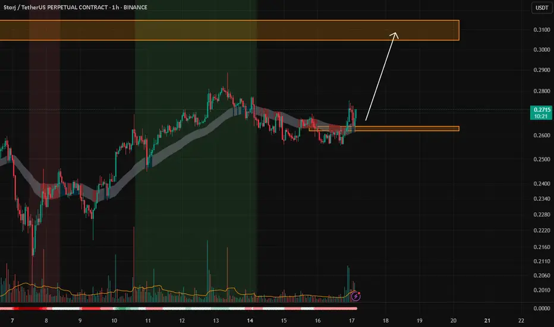Image resolution: width=554 pixels, height=327 pixels.
Task: Click the 0.2800 price axis label
Action: [x=542, y=91]
